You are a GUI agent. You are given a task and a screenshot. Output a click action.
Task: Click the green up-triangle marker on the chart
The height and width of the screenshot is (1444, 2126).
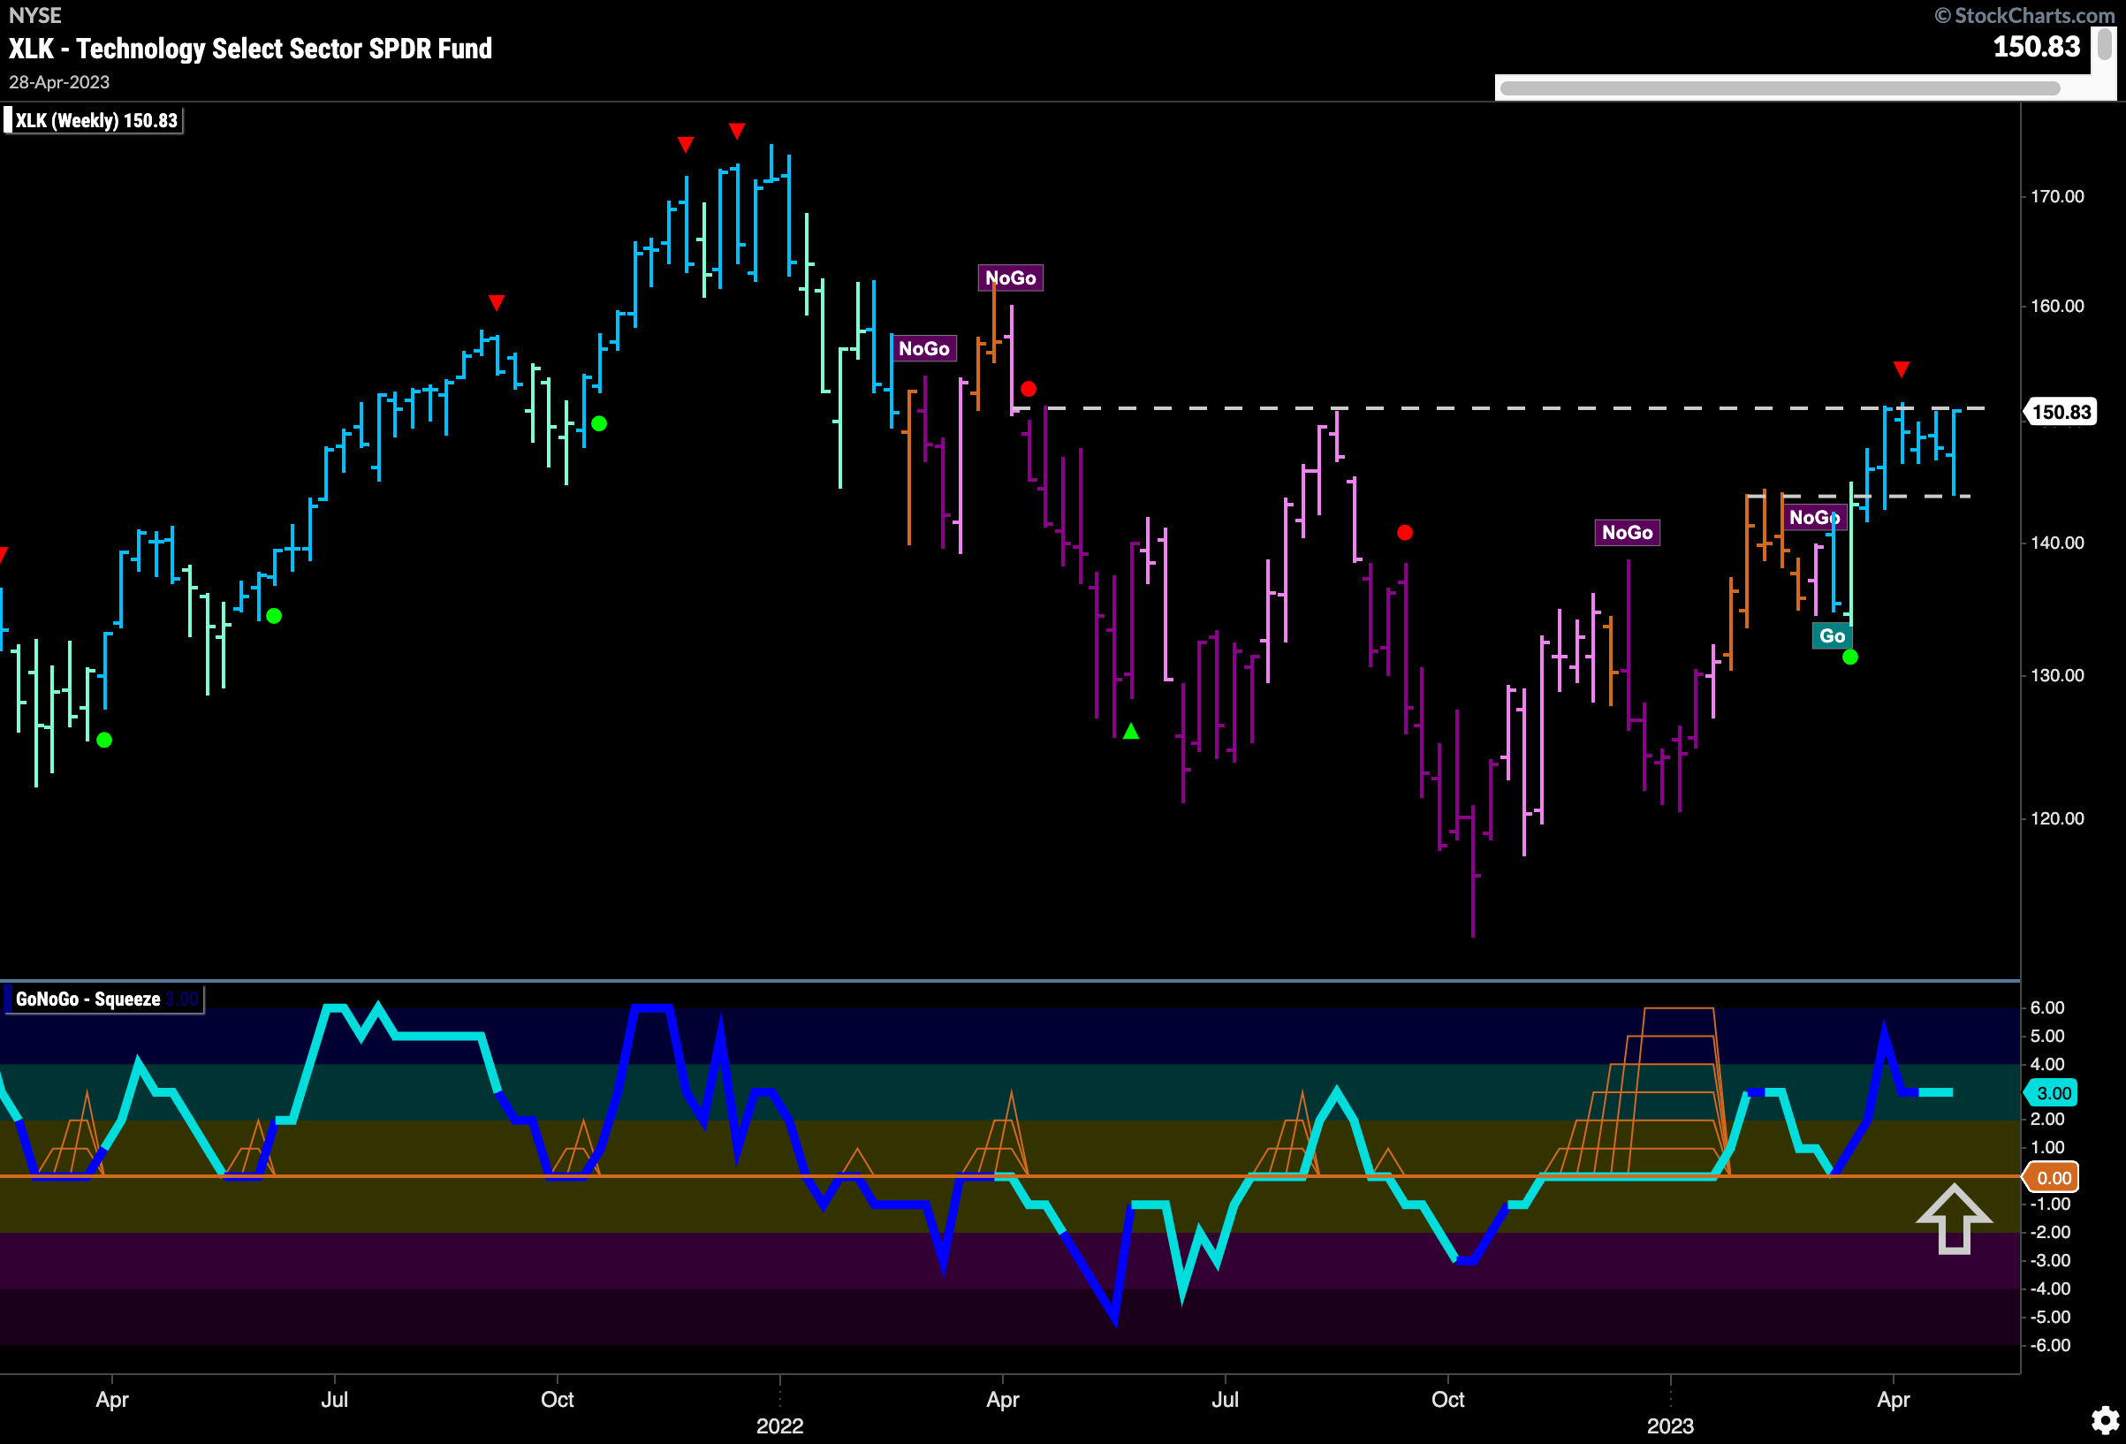[1131, 731]
